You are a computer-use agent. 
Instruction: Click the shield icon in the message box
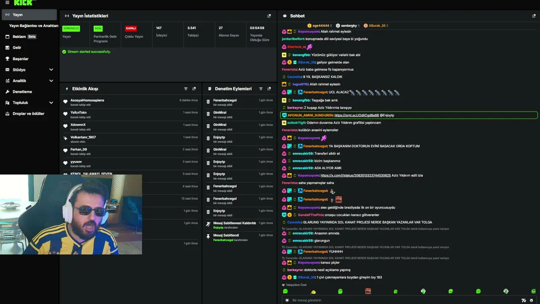287,300
